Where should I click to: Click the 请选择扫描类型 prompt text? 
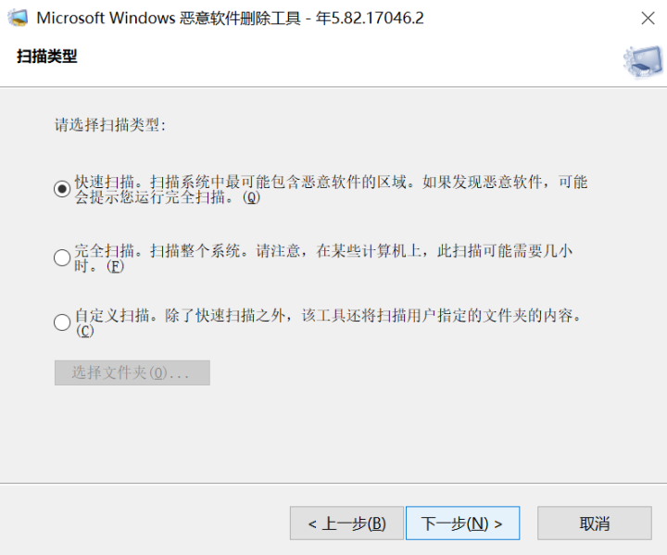tap(110, 125)
